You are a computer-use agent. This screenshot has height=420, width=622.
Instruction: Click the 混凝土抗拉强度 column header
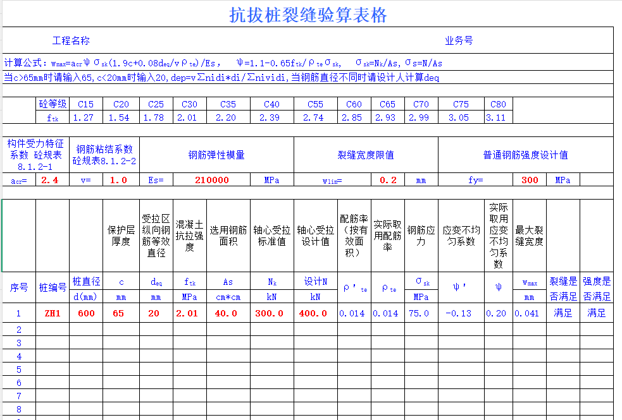[x=190, y=236]
